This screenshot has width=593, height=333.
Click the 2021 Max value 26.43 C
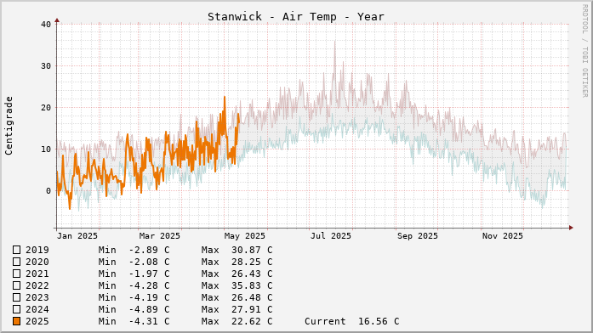click(x=252, y=274)
